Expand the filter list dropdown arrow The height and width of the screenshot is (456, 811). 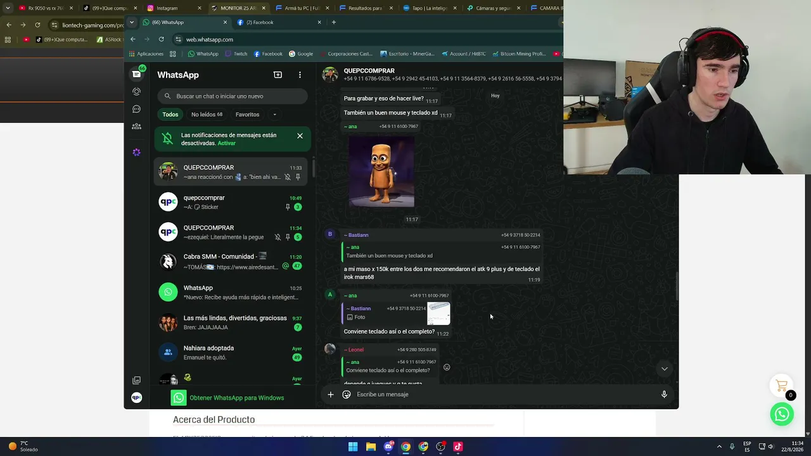pos(274,115)
